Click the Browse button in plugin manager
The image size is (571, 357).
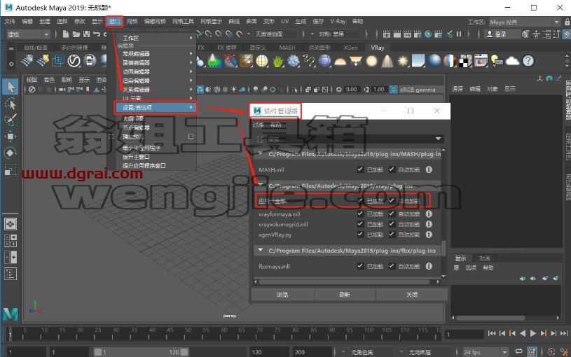tap(282, 295)
